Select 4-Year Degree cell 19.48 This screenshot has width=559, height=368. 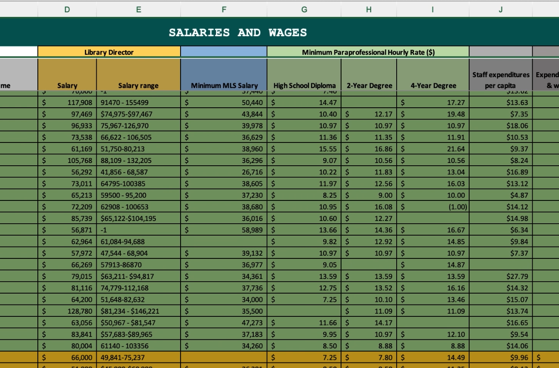coord(433,114)
